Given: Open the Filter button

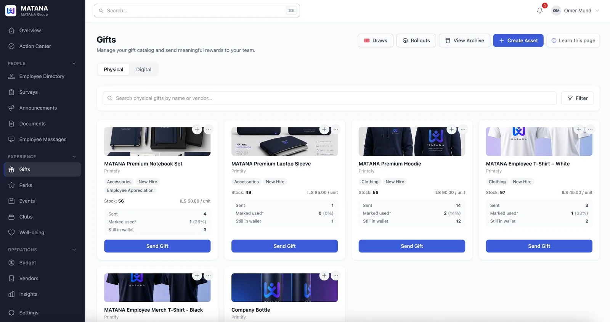Looking at the screenshot, I should [x=577, y=98].
